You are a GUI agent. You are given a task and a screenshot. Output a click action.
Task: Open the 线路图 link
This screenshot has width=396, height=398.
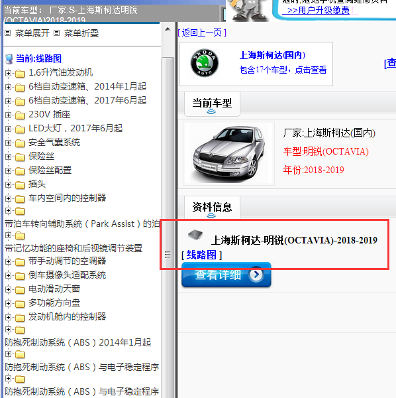[201, 255]
